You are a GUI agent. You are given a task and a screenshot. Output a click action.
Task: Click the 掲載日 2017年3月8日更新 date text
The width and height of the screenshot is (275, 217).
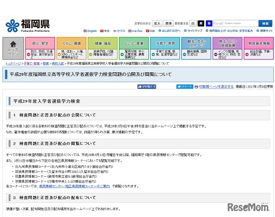click(x=254, y=87)
